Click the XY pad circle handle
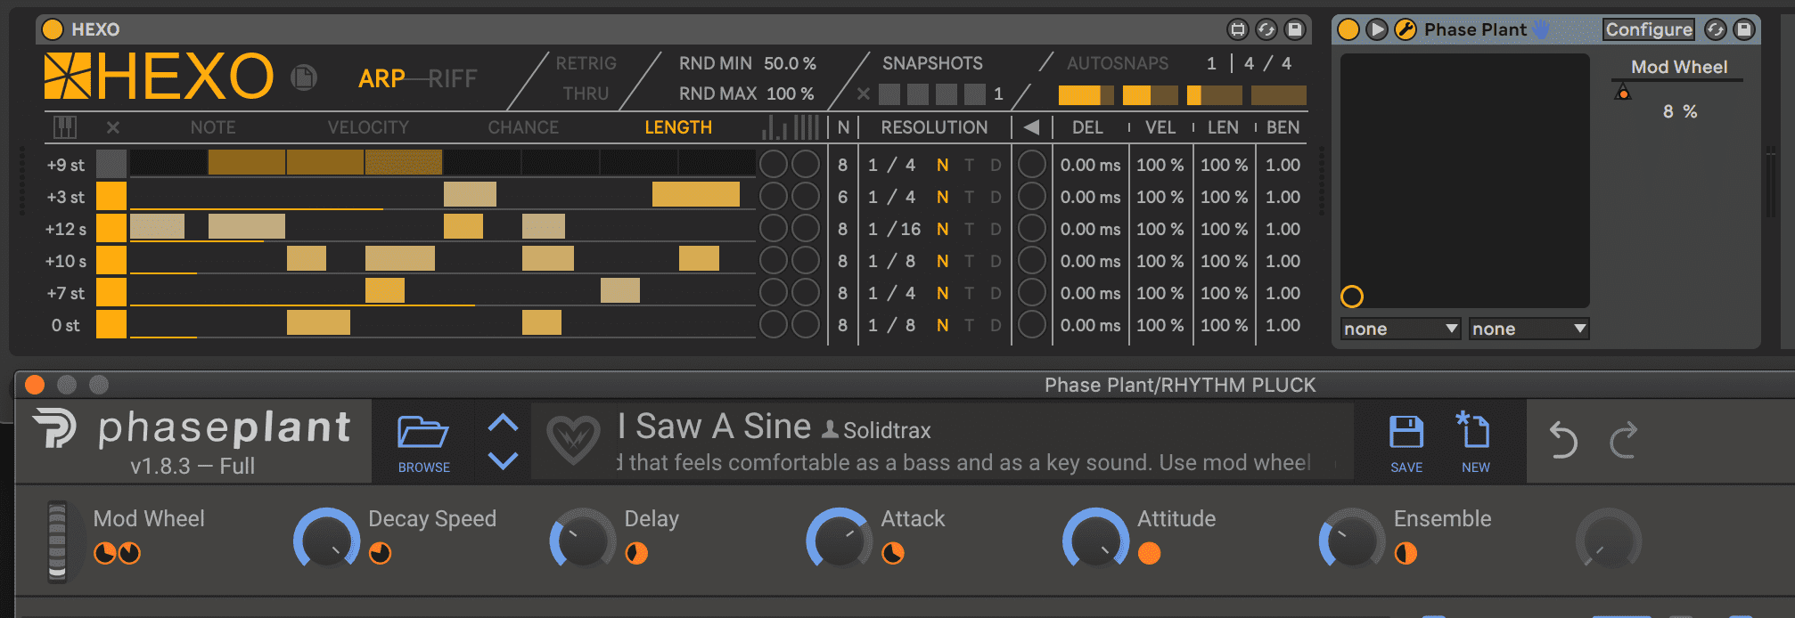The height and width of the screenshot is (618, 1795). pyautogui.click(x=1352, y=297)
